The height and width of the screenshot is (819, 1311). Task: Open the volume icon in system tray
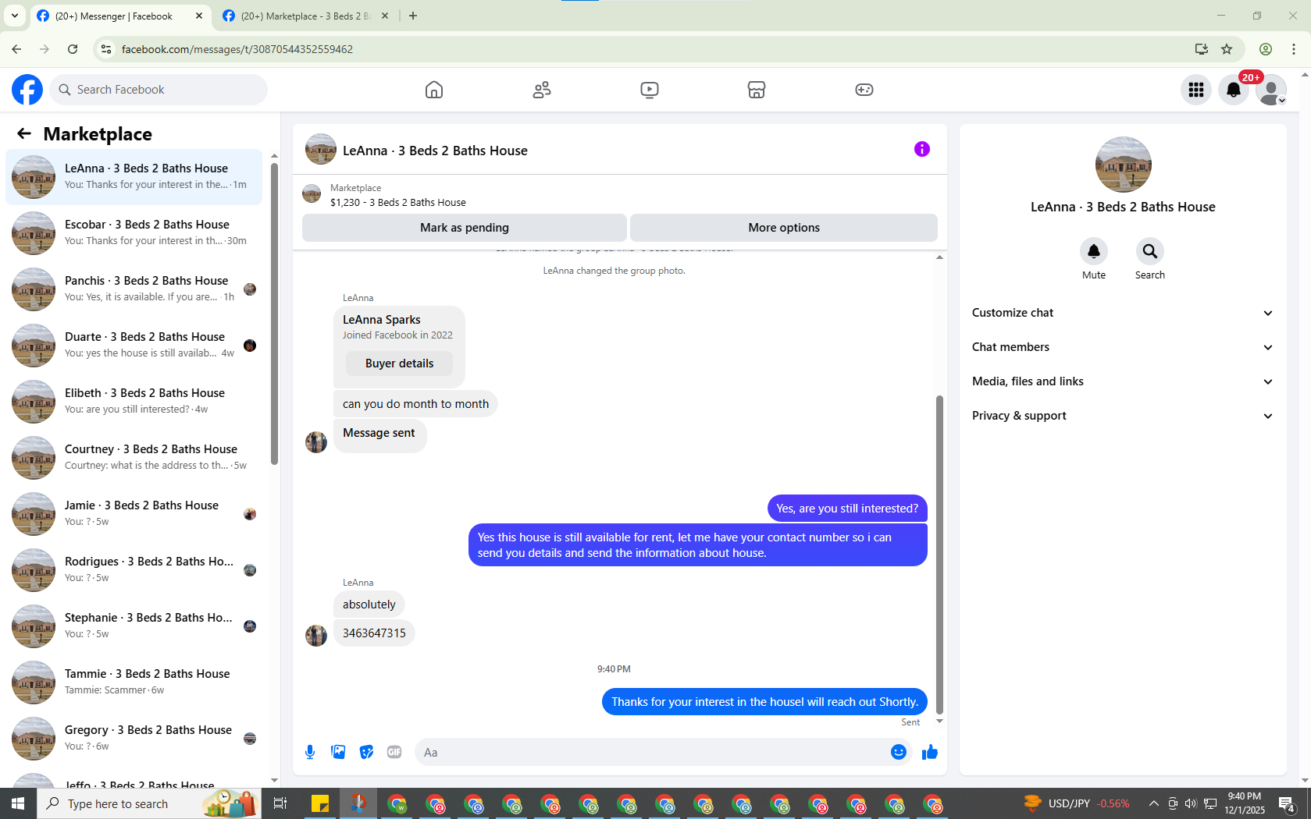click(1191, 803)
